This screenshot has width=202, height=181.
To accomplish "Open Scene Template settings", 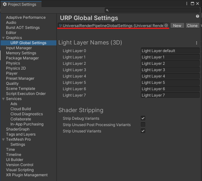I will (21, 89).
